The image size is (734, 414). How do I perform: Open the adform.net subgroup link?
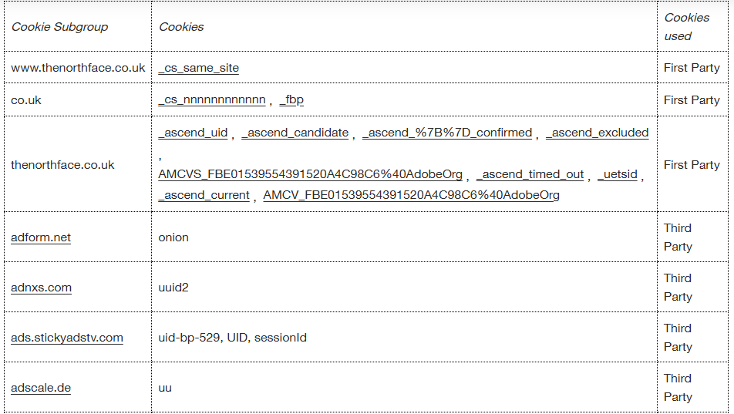click(x=41, y=237)
